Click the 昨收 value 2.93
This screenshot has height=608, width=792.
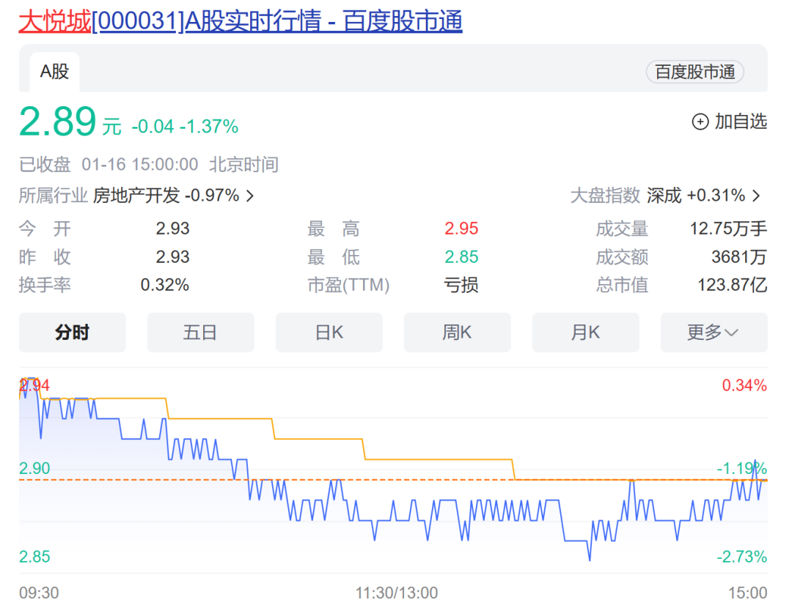[172, 257]
